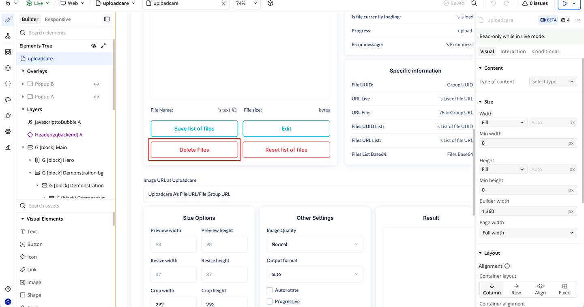584x307 pixels.
Task: Open the Help question mark icon
Action: [8, 289]
